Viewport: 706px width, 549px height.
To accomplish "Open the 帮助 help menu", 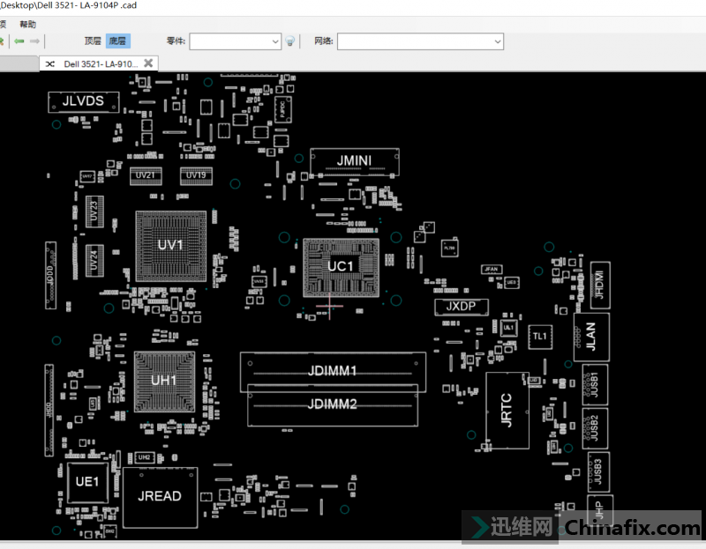I will click(26, 24).
